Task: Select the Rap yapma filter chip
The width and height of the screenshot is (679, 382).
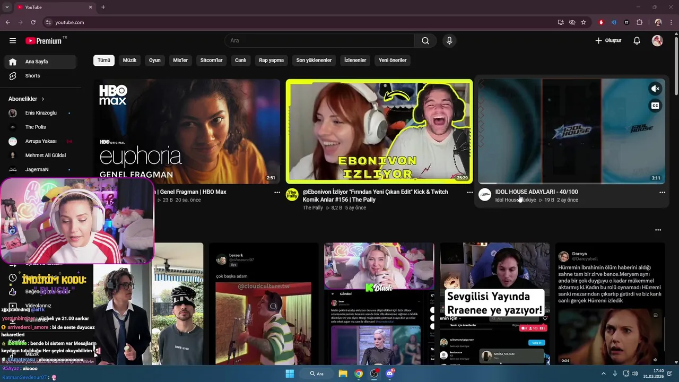Action: (x=272, y=60)
